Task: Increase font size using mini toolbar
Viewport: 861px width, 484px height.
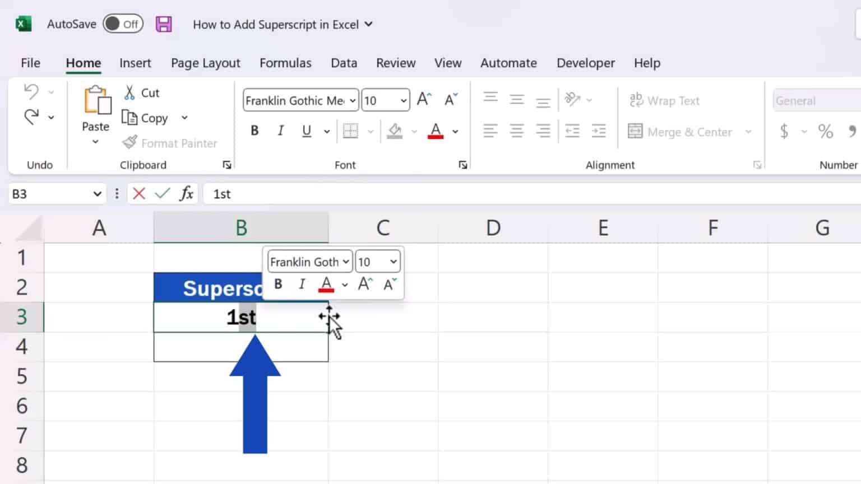Action: 365,284
